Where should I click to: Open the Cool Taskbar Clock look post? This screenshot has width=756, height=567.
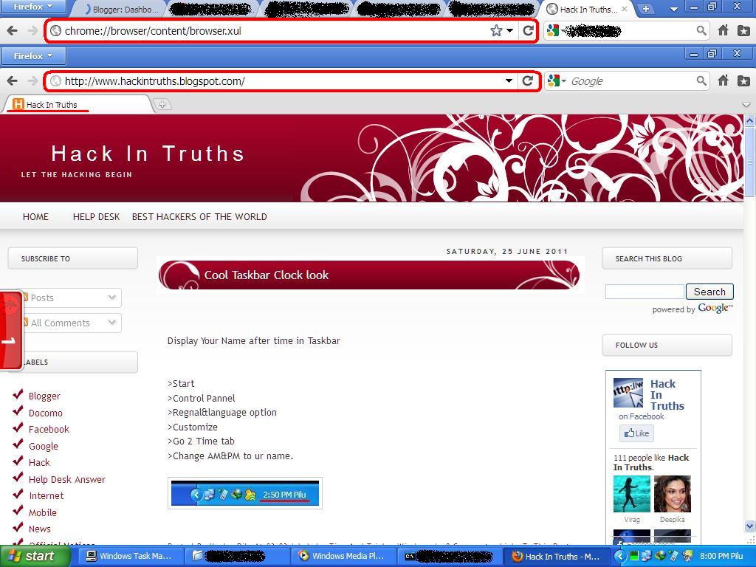[266, 275]
